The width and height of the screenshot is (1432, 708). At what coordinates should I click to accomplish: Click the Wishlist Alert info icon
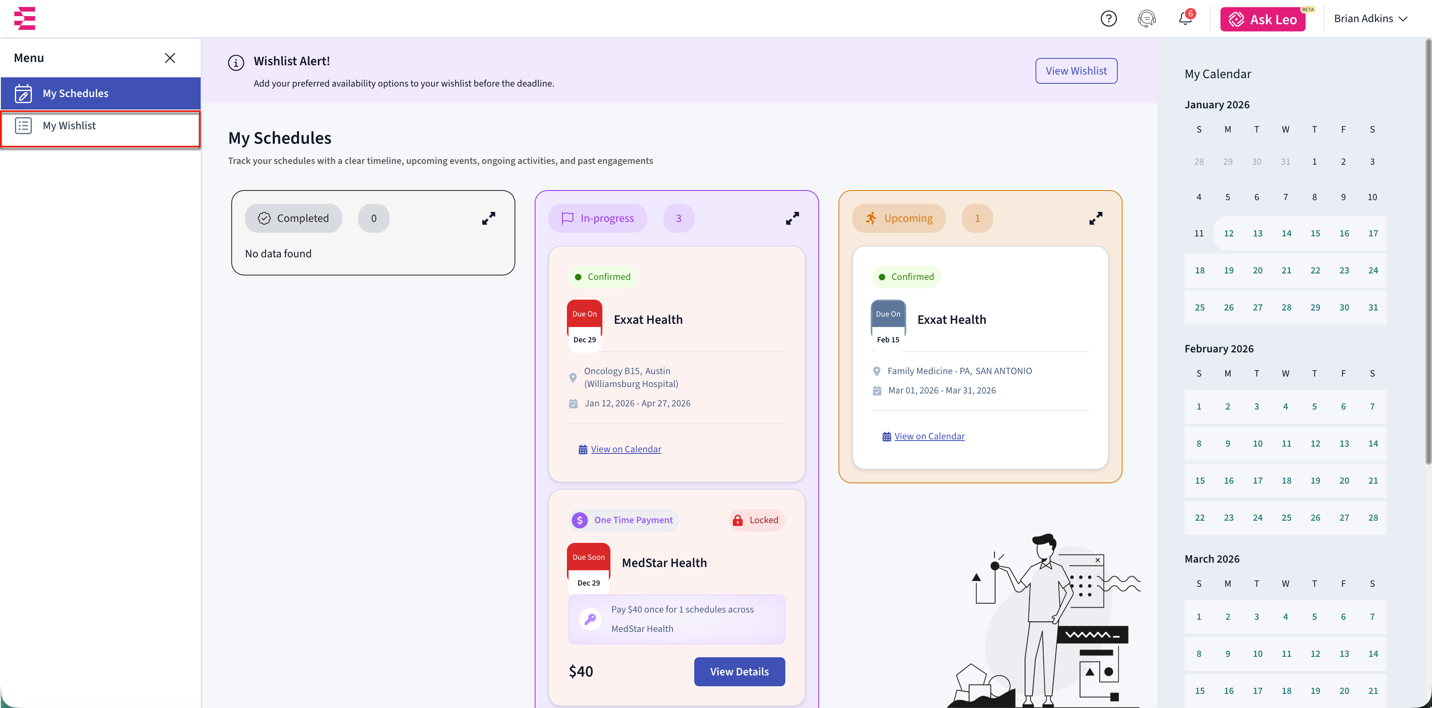pos(236,63)
